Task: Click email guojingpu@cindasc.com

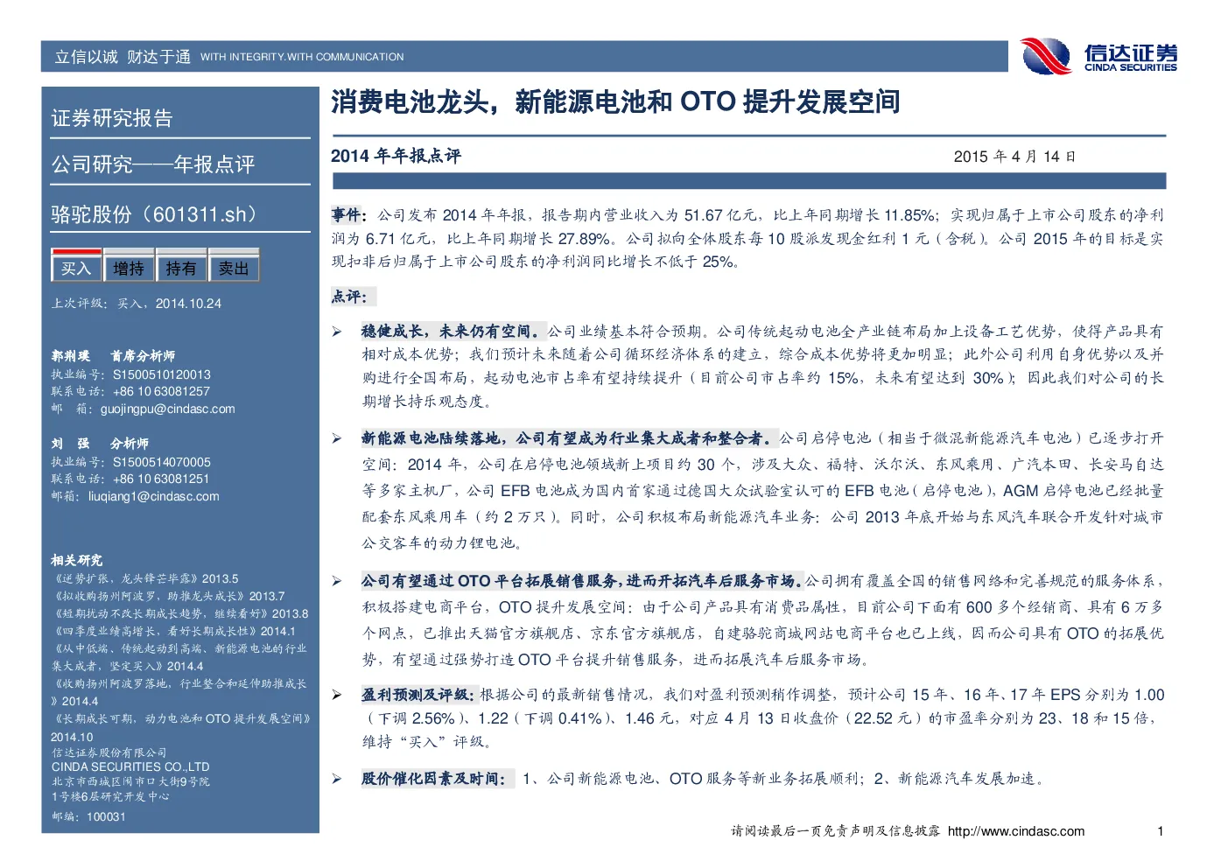Action: [168, 409]
